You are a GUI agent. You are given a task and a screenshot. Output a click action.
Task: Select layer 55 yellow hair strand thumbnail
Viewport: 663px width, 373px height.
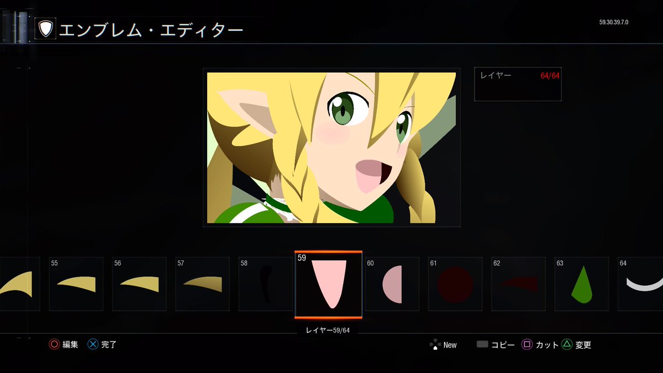tap(76, 283)
